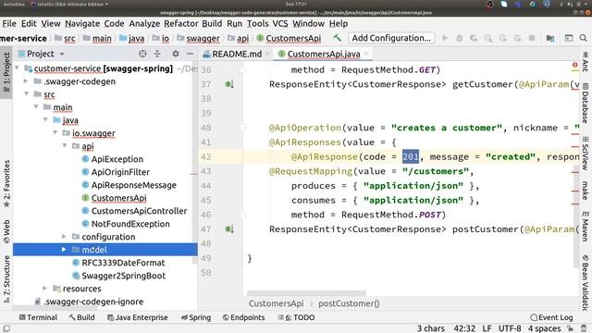Open the Structure tool window
Screen dimensions: 592x333
pos(6,279)
